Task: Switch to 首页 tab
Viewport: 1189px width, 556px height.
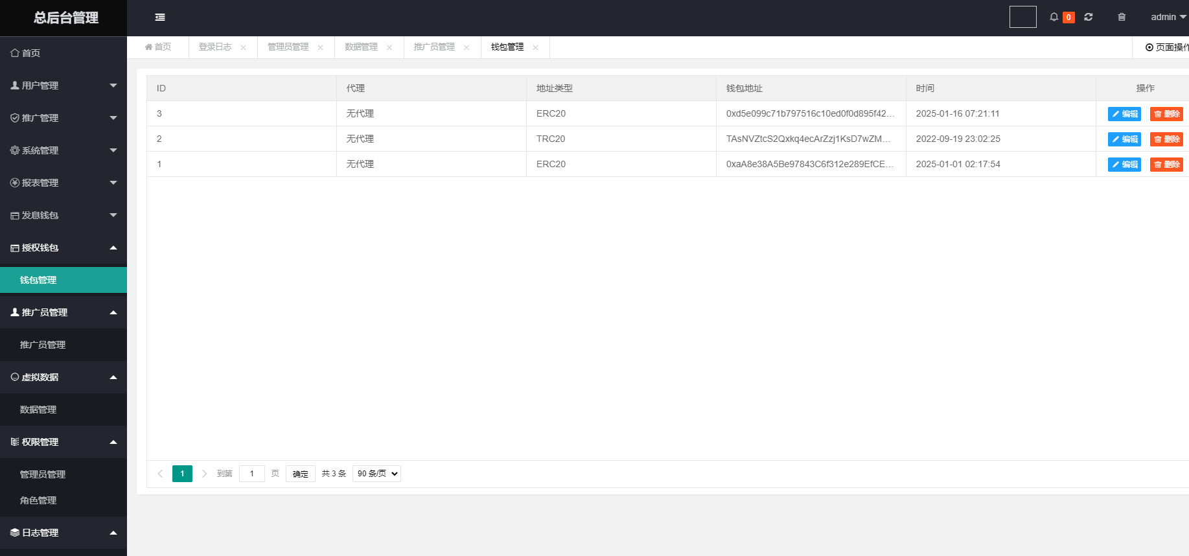Action: point(158,47)
